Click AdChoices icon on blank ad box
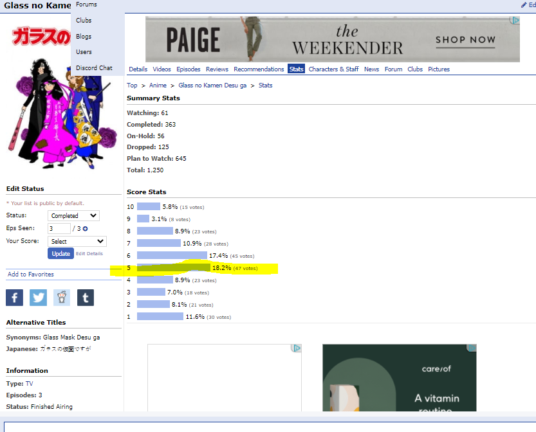Screen dimensions: 536x432 coord(297,348)
